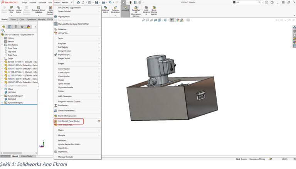Open the DisplayManager appearance tab icon
This screenshot has height=169, width=296.
[28, 27]
